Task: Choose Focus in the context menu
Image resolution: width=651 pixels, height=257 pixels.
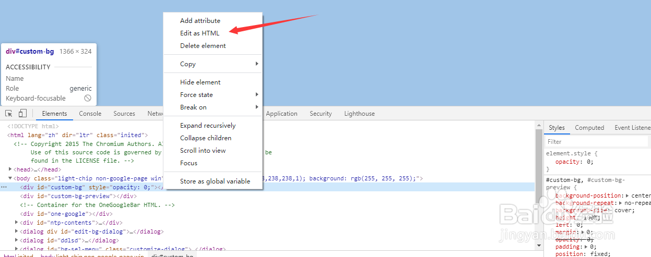Action: tap(213, 163)
